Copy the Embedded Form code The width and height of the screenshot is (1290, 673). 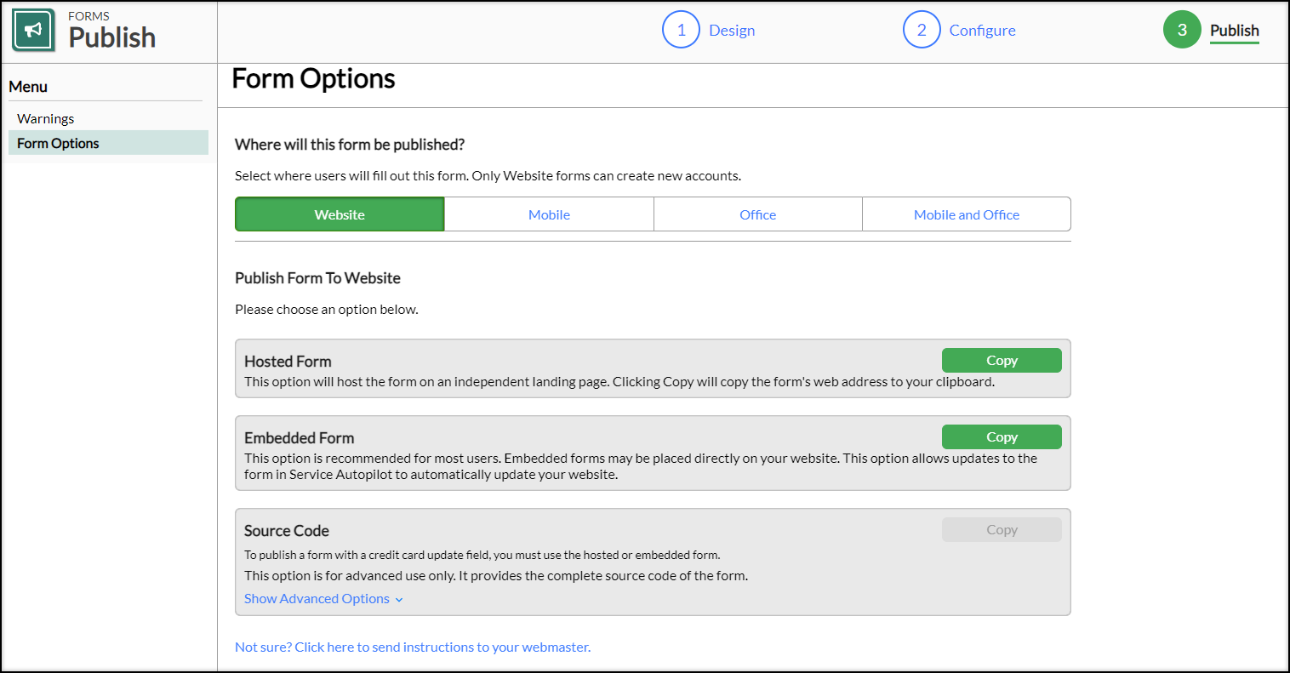1001,436
